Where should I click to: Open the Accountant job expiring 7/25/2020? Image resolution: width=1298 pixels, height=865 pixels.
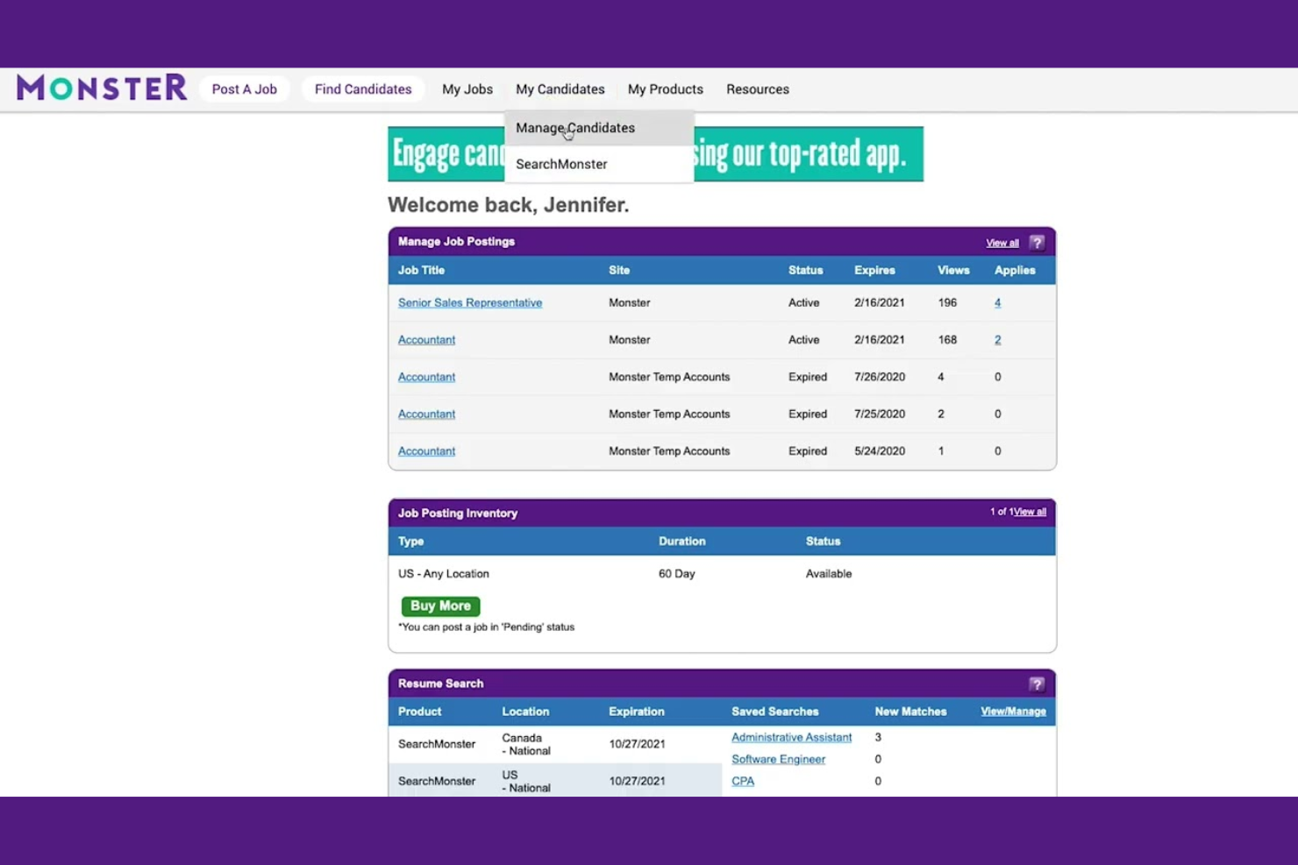coord(426,414)
